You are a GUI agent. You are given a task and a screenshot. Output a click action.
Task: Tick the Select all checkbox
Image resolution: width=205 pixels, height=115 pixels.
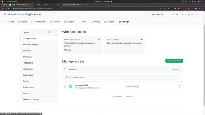[65, 69]
